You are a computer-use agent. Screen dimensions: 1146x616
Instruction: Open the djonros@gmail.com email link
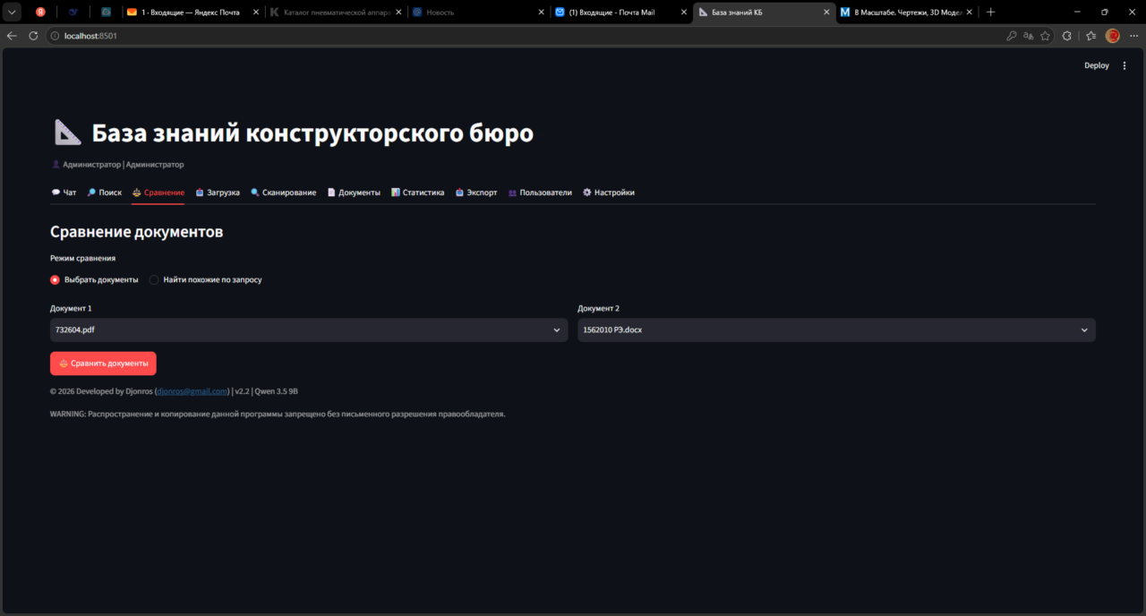[192, 391]
